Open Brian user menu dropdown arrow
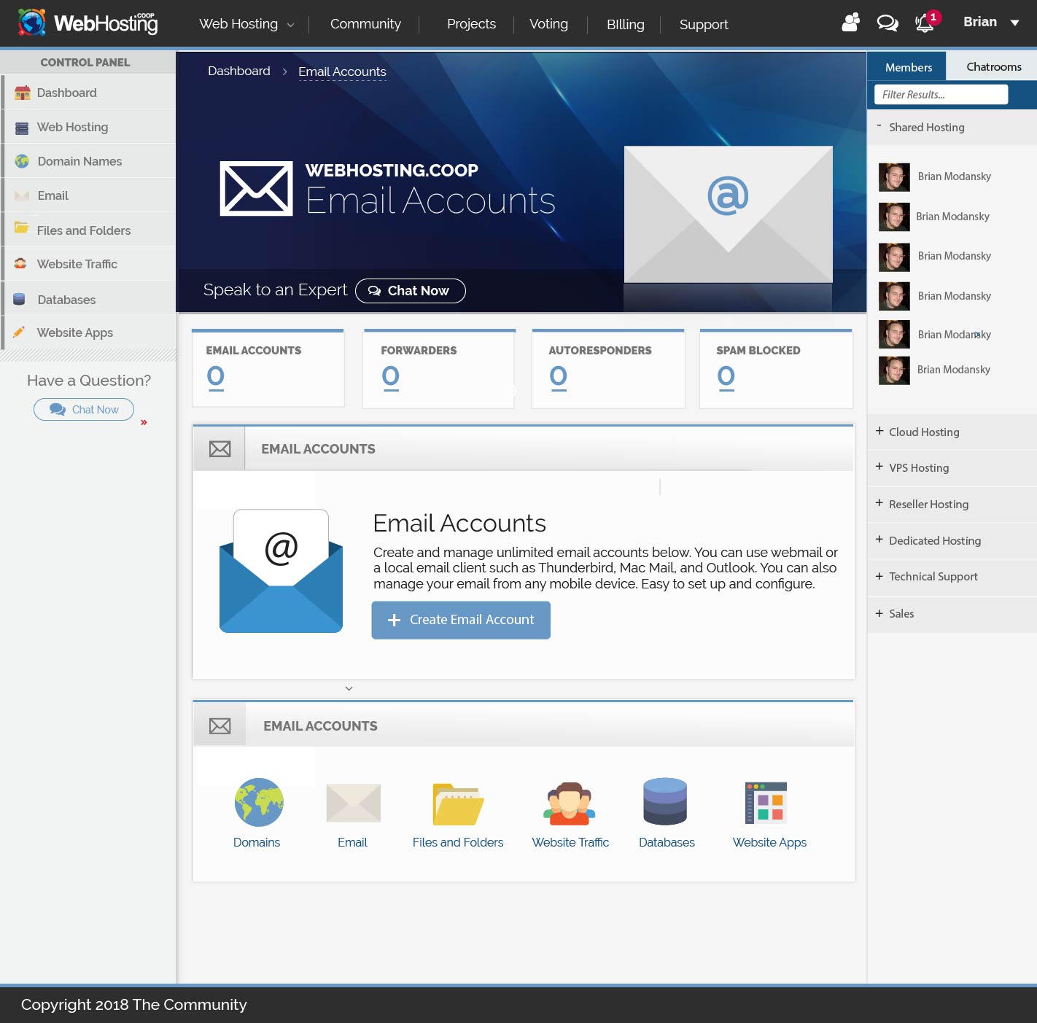 (1014, 23)
